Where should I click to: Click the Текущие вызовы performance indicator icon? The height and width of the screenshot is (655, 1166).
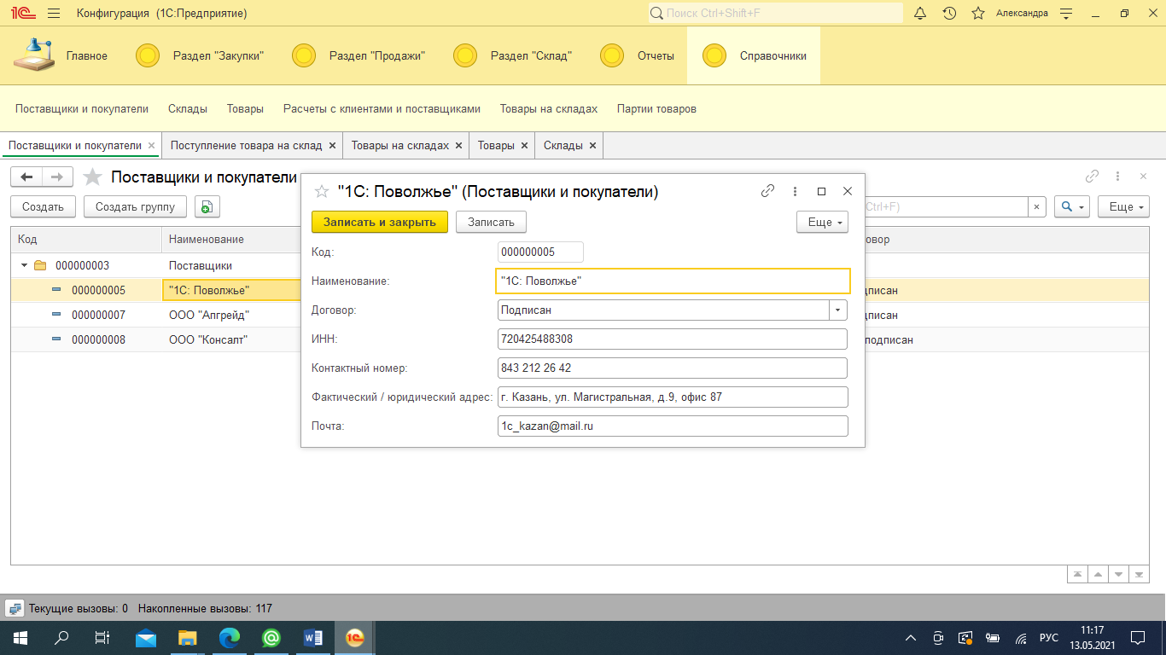tap(15, 608)
